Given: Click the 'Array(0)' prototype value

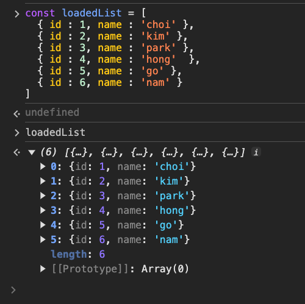Looking at the screenshot, I should coord(165,269).
